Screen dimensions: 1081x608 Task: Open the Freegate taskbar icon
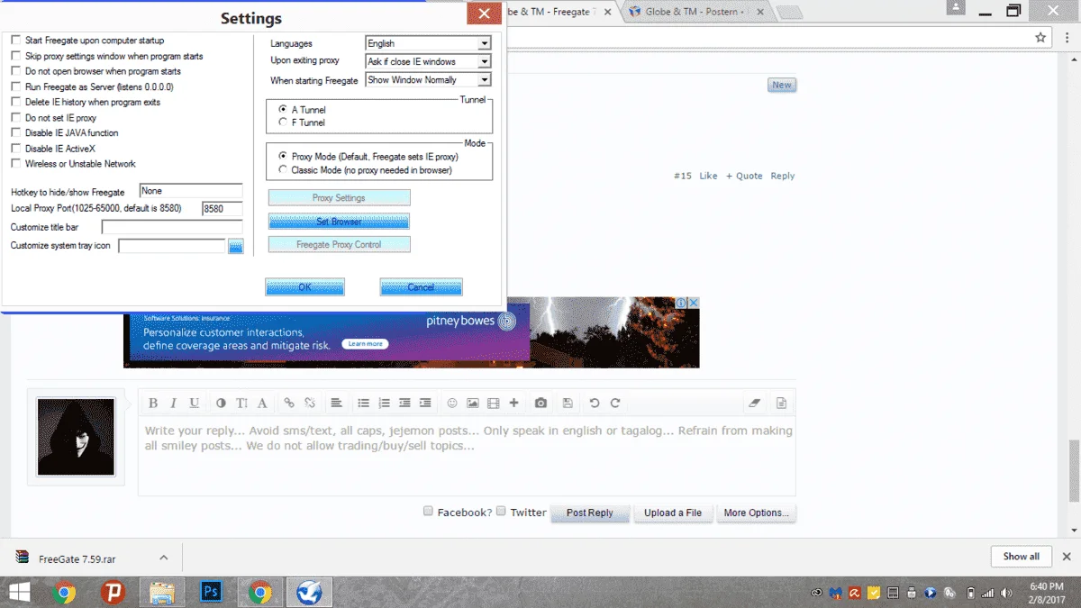click(x=309, y=592)
